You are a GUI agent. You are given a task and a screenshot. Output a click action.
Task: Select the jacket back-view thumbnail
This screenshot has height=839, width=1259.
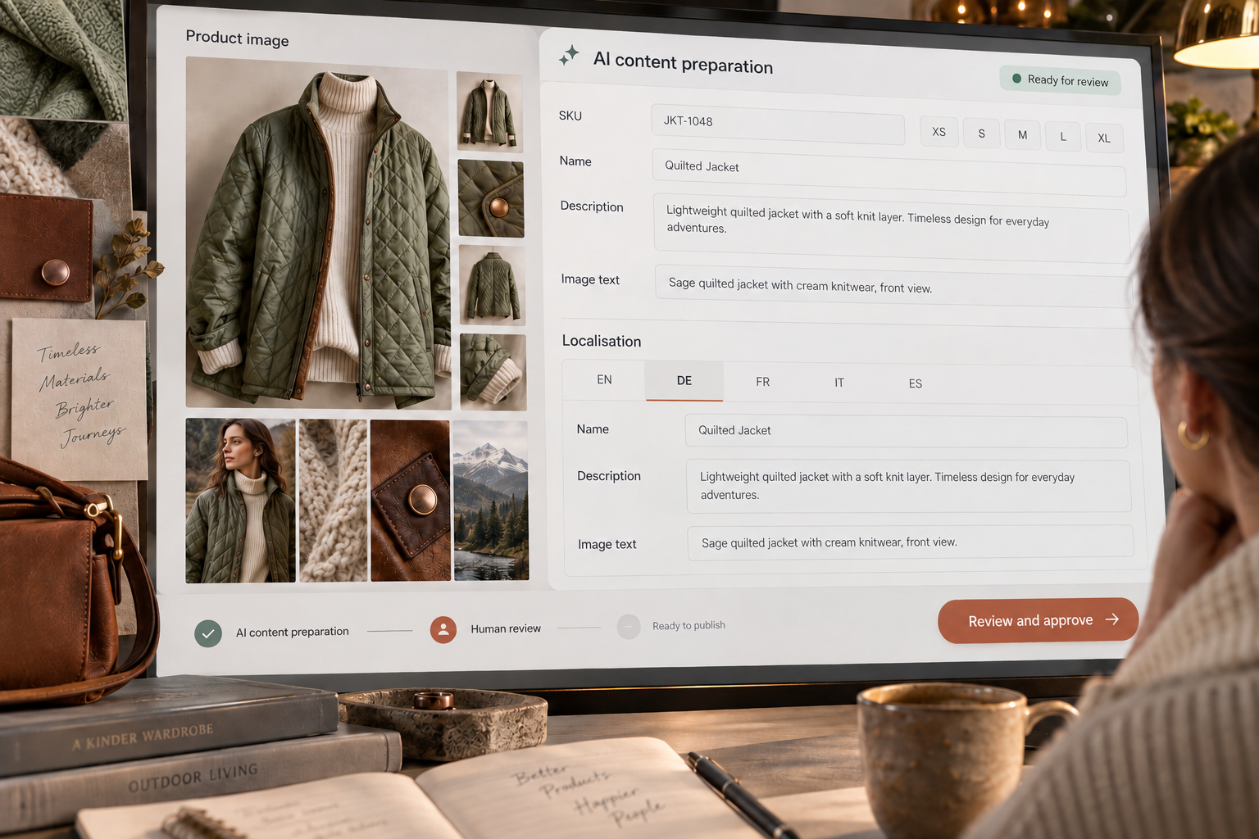point(492,285)
